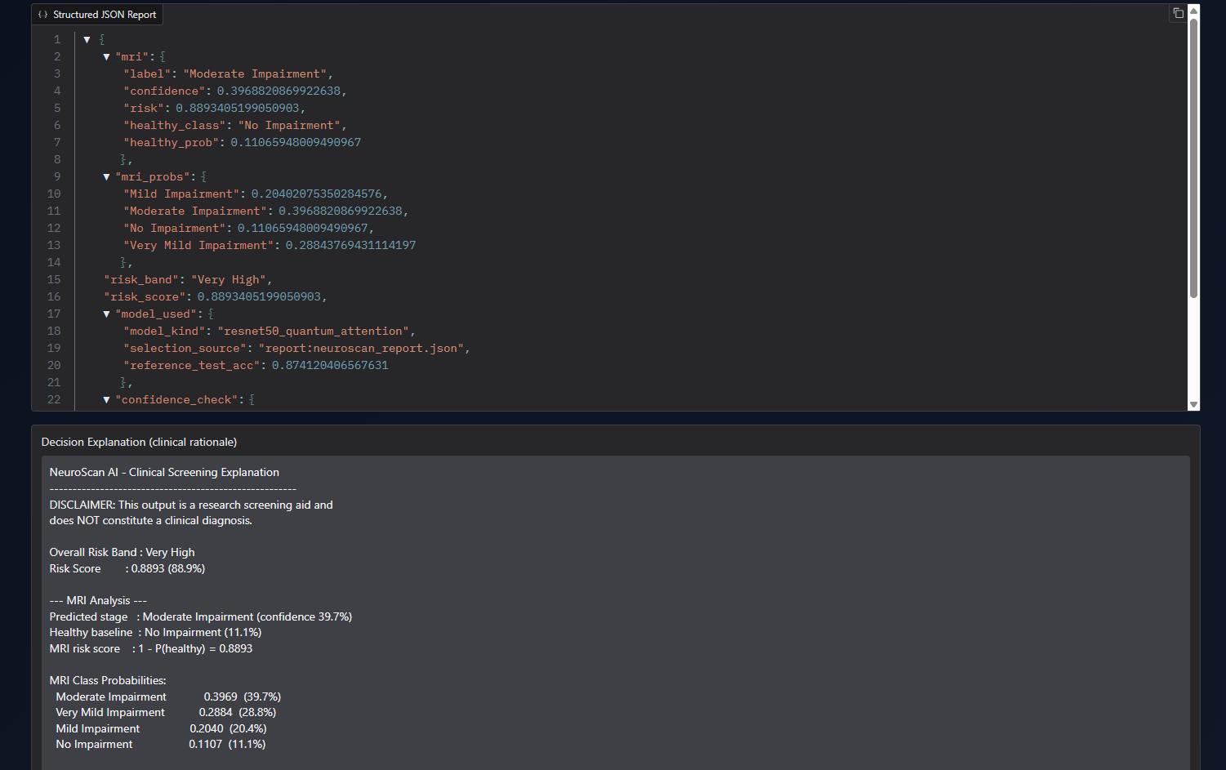This screenshot has width=1226, height=770.
Task: Click the Very Mild Impairment 0.2884 (28.8%) row
Action: (166, 712)
